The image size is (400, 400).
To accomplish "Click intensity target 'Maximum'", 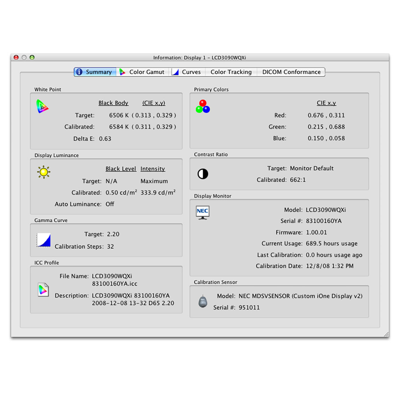I will 154,181.
